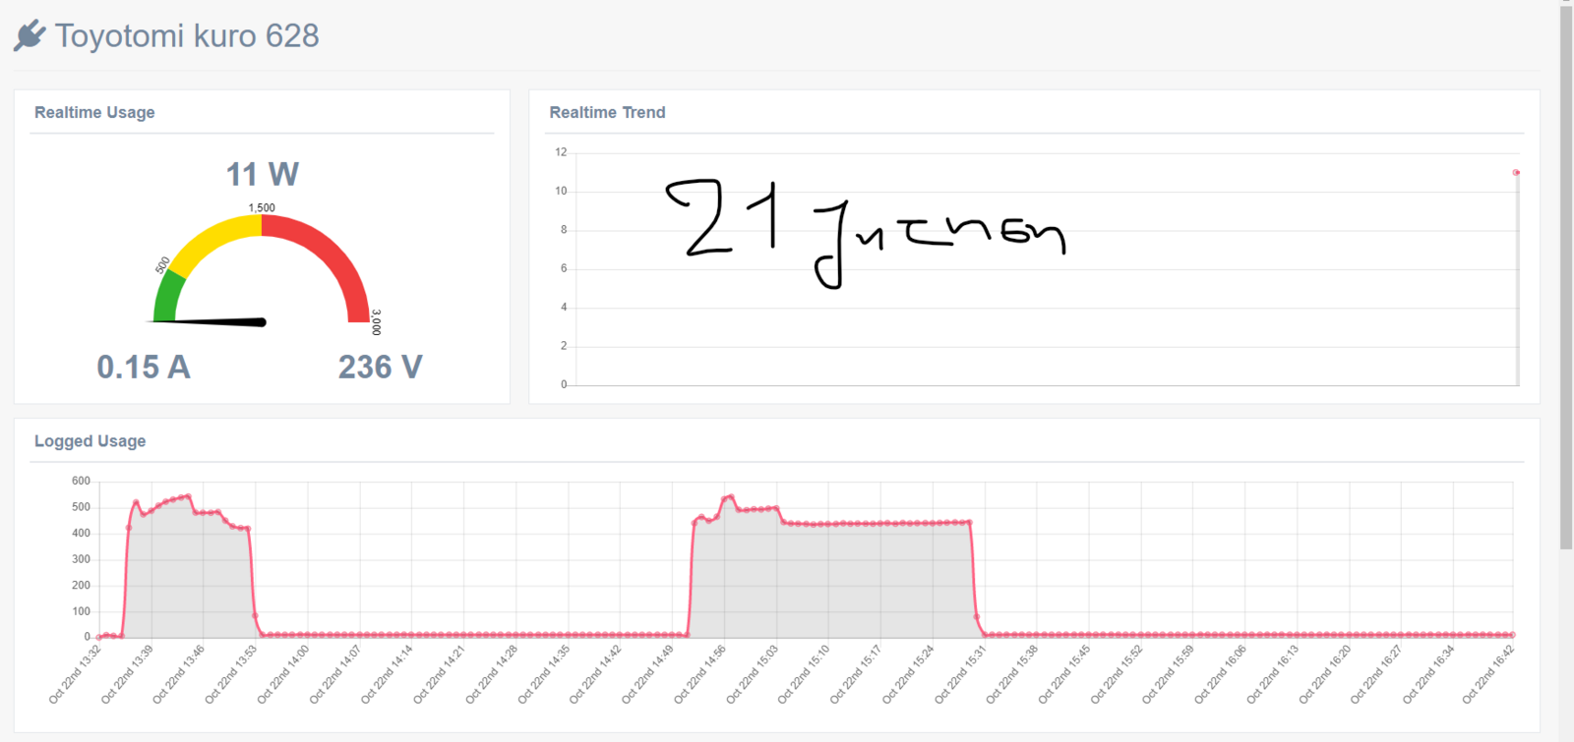Click the page's vertical scrollbar thumb

[1566, 277]
